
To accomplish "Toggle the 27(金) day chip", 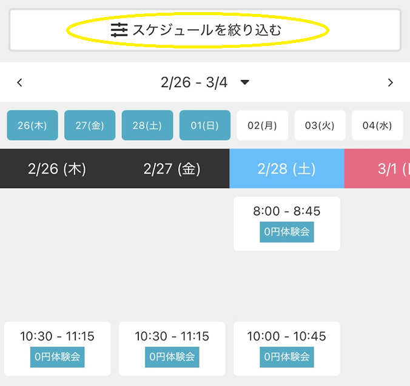I will (90, 125).
